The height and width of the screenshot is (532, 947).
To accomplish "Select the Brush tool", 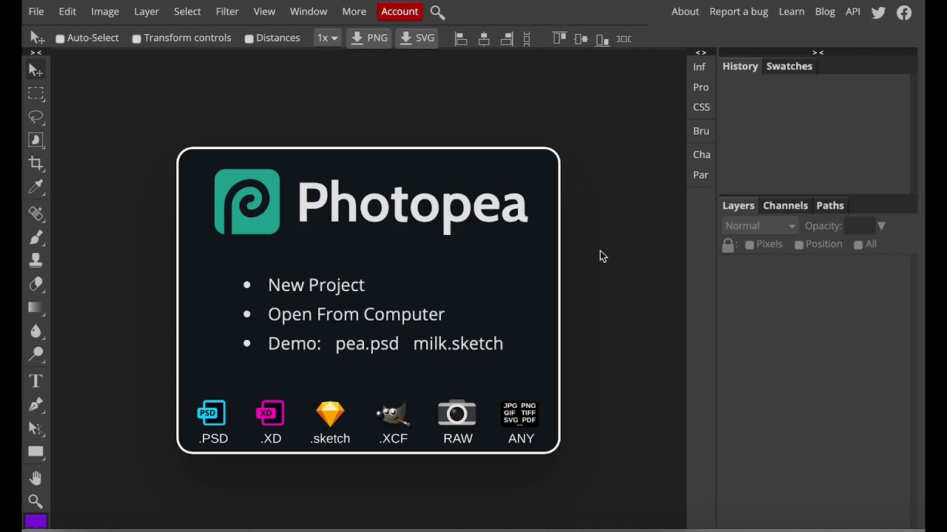I will coord(36,237).
